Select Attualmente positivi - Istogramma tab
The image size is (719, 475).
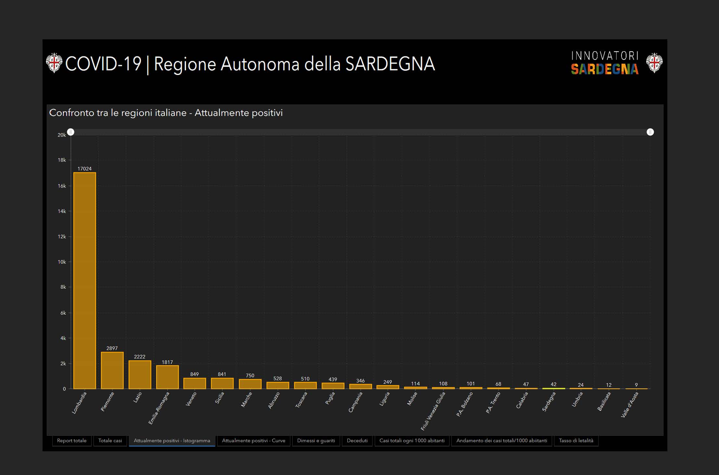point(172,441)
